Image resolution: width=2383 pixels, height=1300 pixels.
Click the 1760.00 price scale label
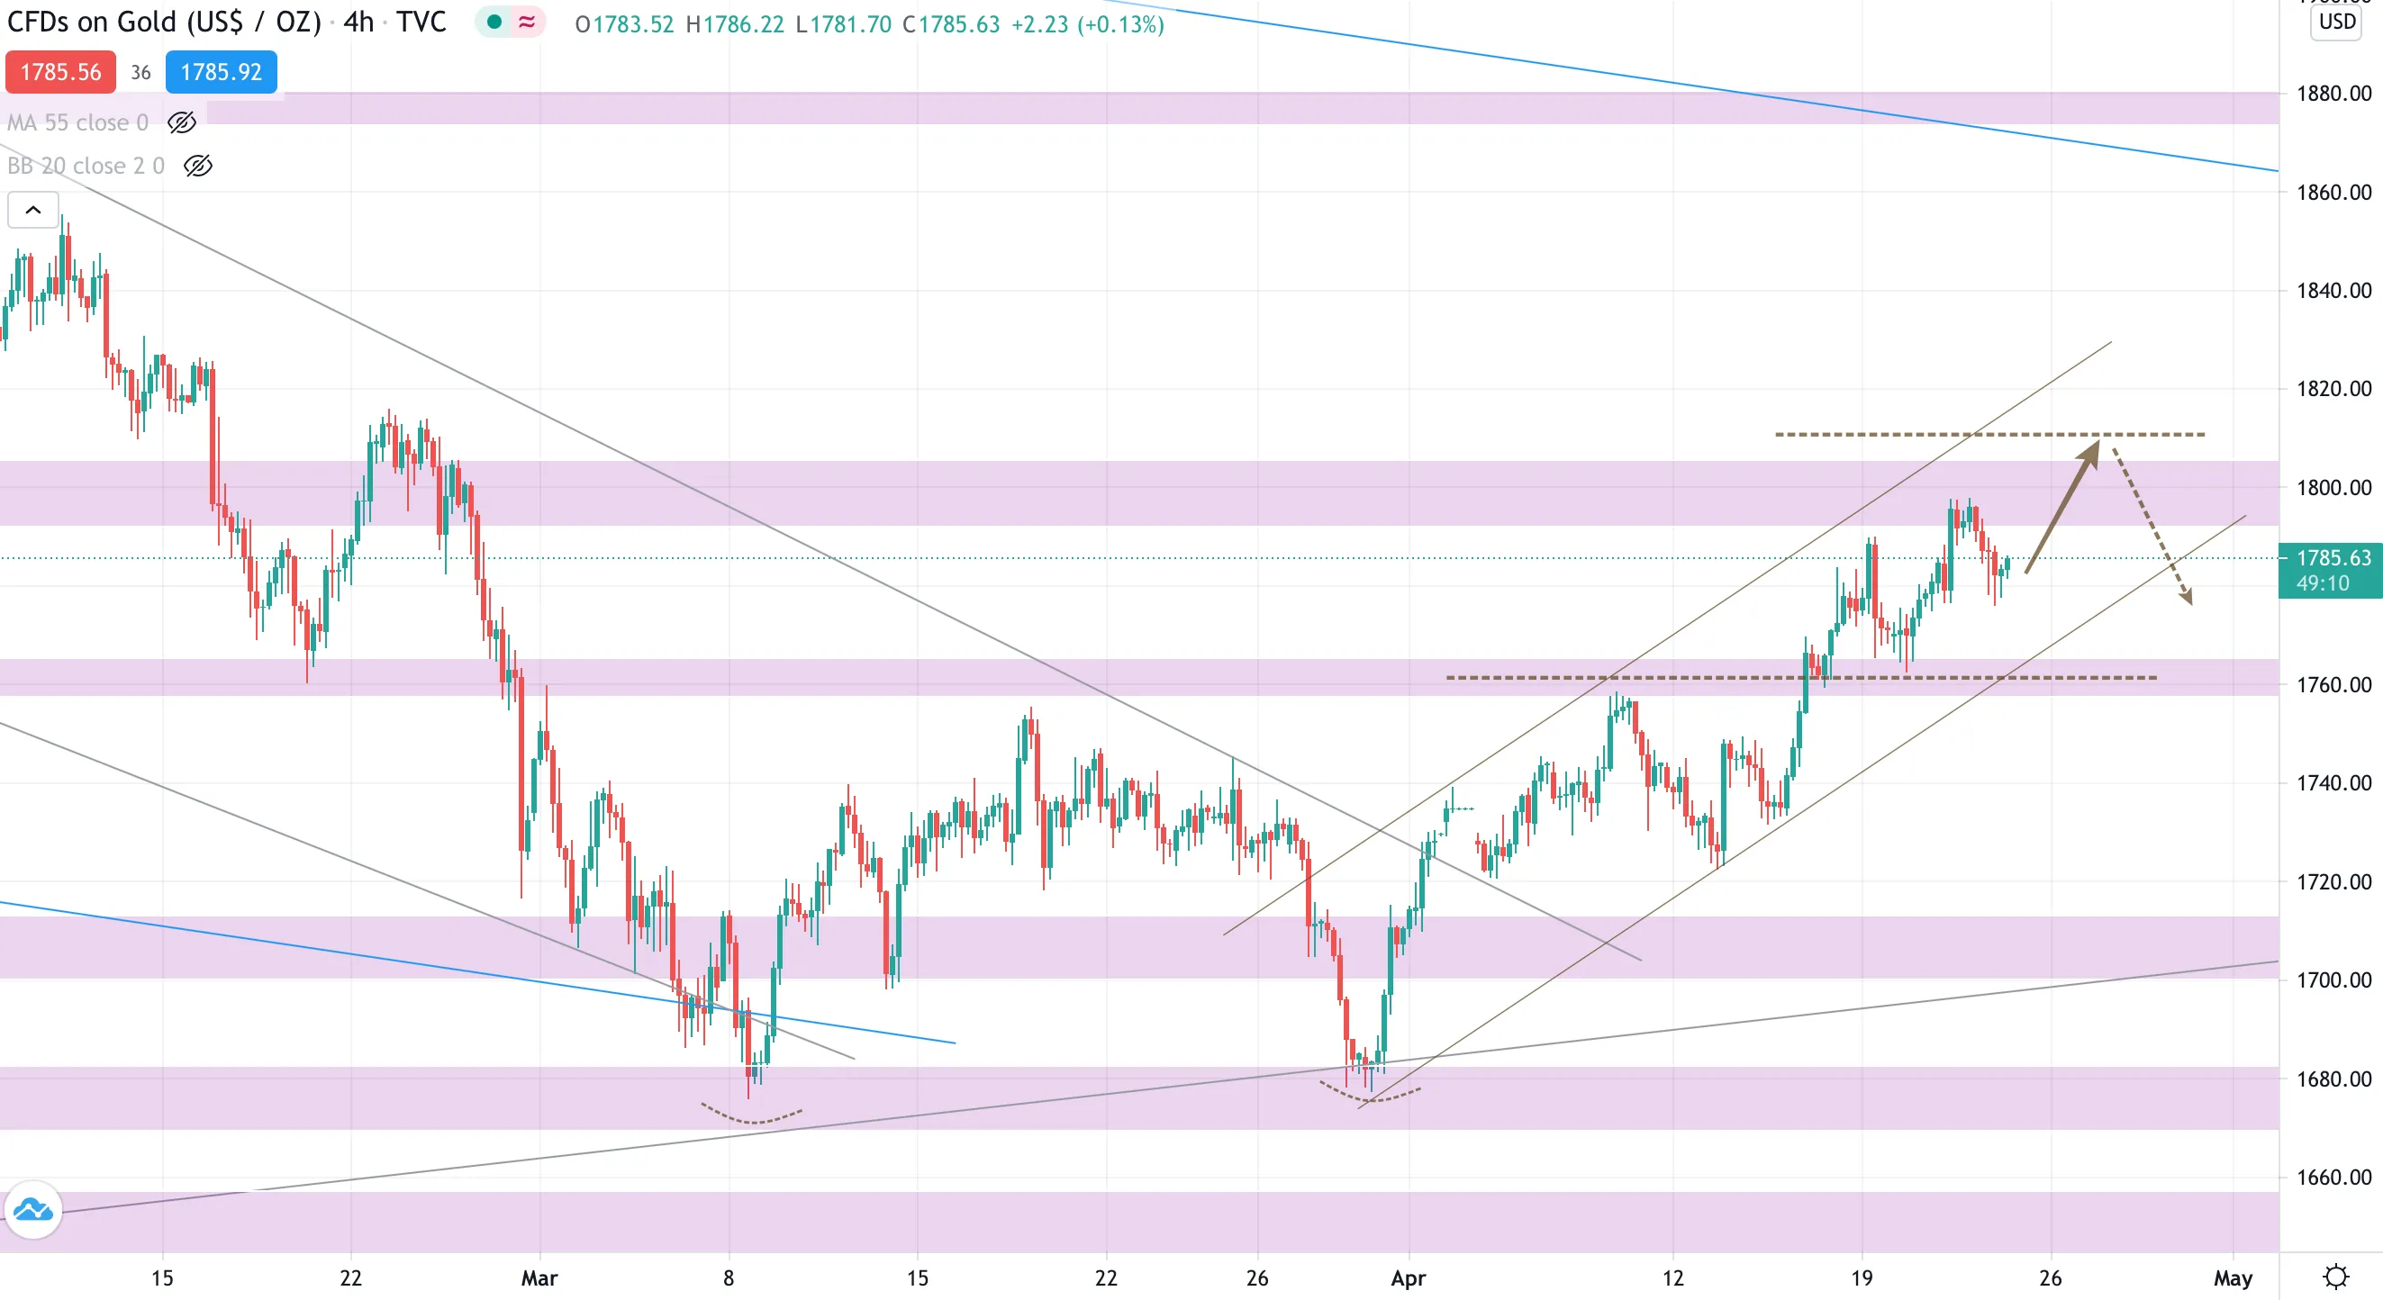point(2334,684)
